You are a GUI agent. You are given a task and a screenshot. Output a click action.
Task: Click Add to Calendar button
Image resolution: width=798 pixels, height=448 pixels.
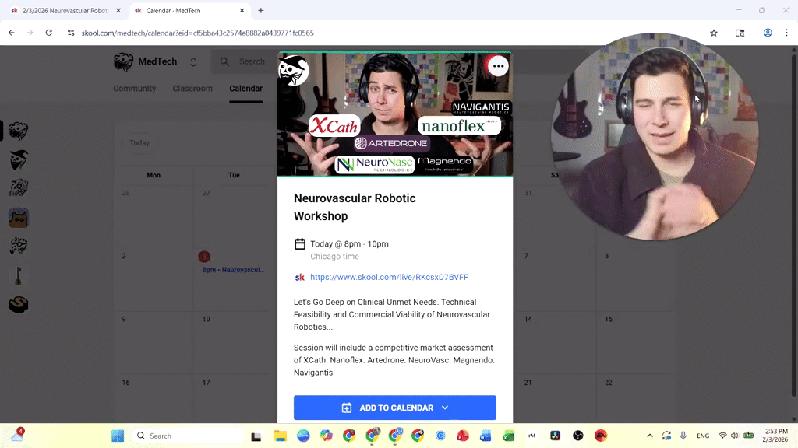tap(395, 408)
